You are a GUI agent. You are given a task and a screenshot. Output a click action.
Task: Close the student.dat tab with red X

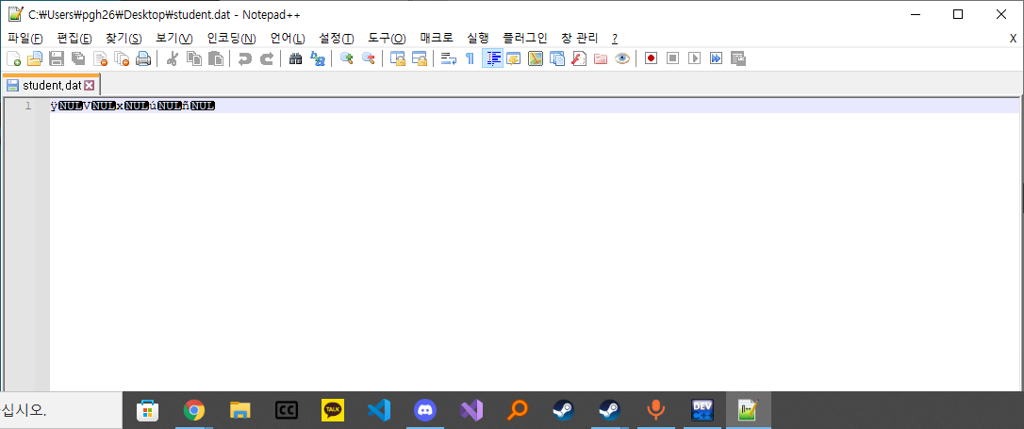[x=90, y=85]
